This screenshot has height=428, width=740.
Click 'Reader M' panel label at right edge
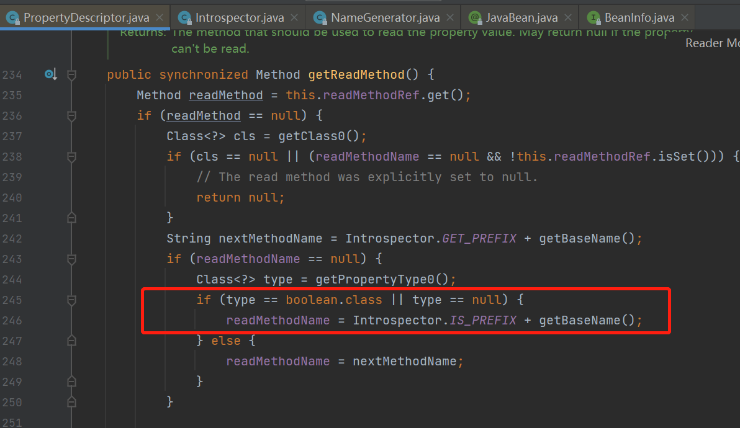(x=712, y=43)
